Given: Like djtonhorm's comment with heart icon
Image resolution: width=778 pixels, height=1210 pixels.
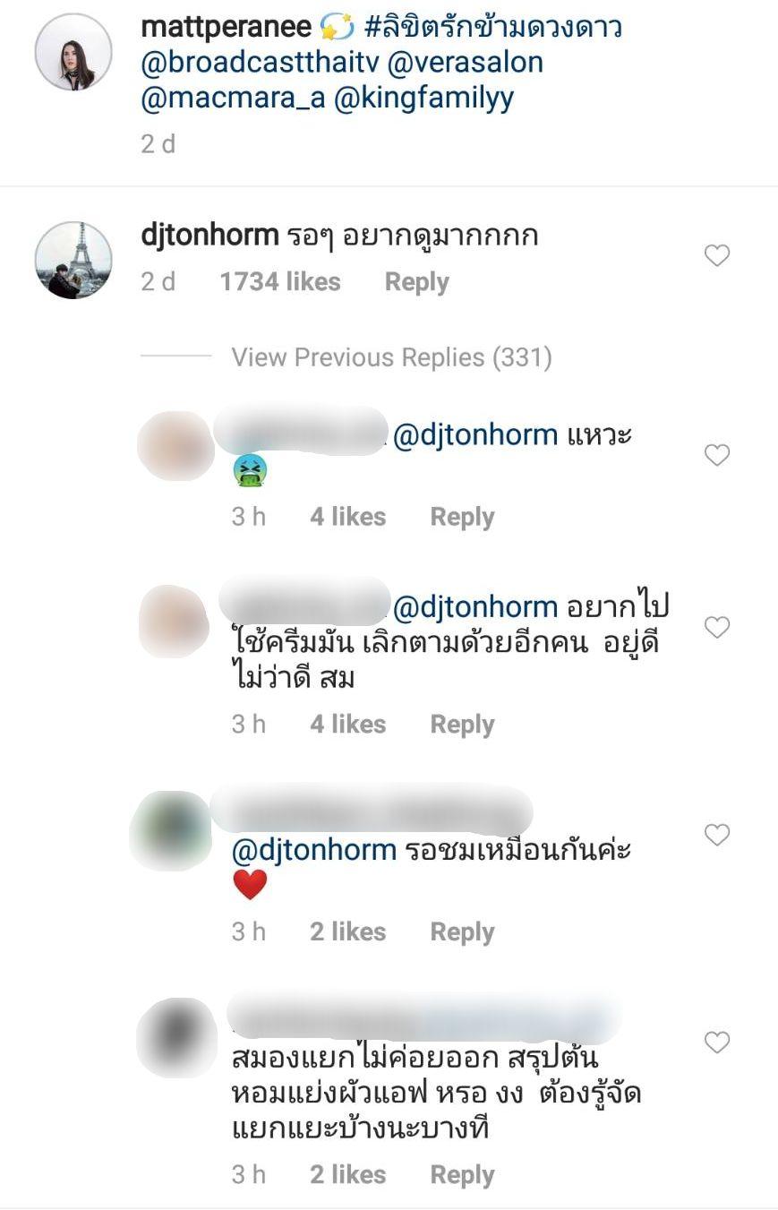Looking at the screenshot, I should click(716, 256).
